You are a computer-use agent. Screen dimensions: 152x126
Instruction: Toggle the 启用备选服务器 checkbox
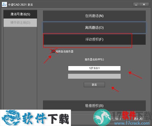tap(53, 51)
